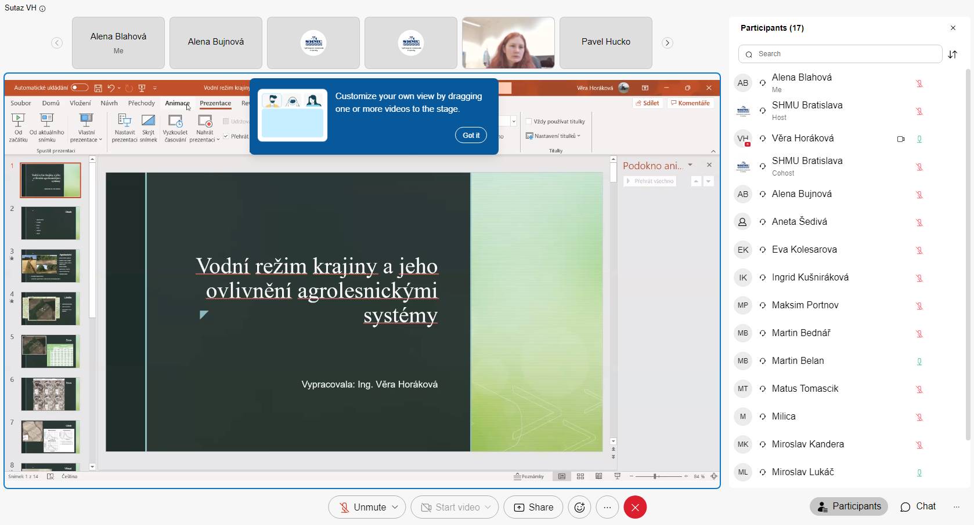Expand the Start video options arrow
This screenshot has width=974, height=525.
click(488, 508)
